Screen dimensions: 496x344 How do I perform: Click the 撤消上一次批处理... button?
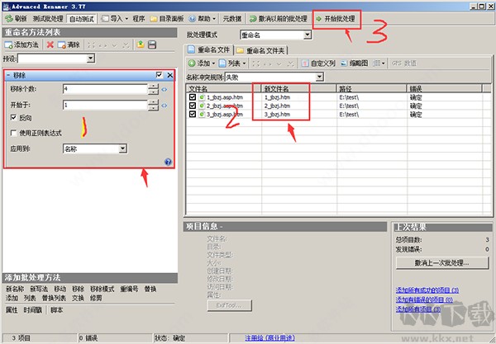coord(442,263)
